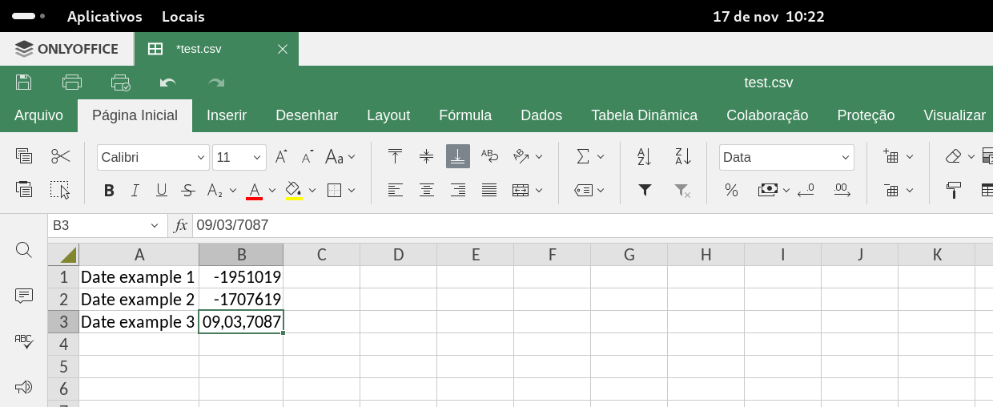Align cell content to top
The width and height of the screenshot is (993, 407).
(x=395, y=156)
